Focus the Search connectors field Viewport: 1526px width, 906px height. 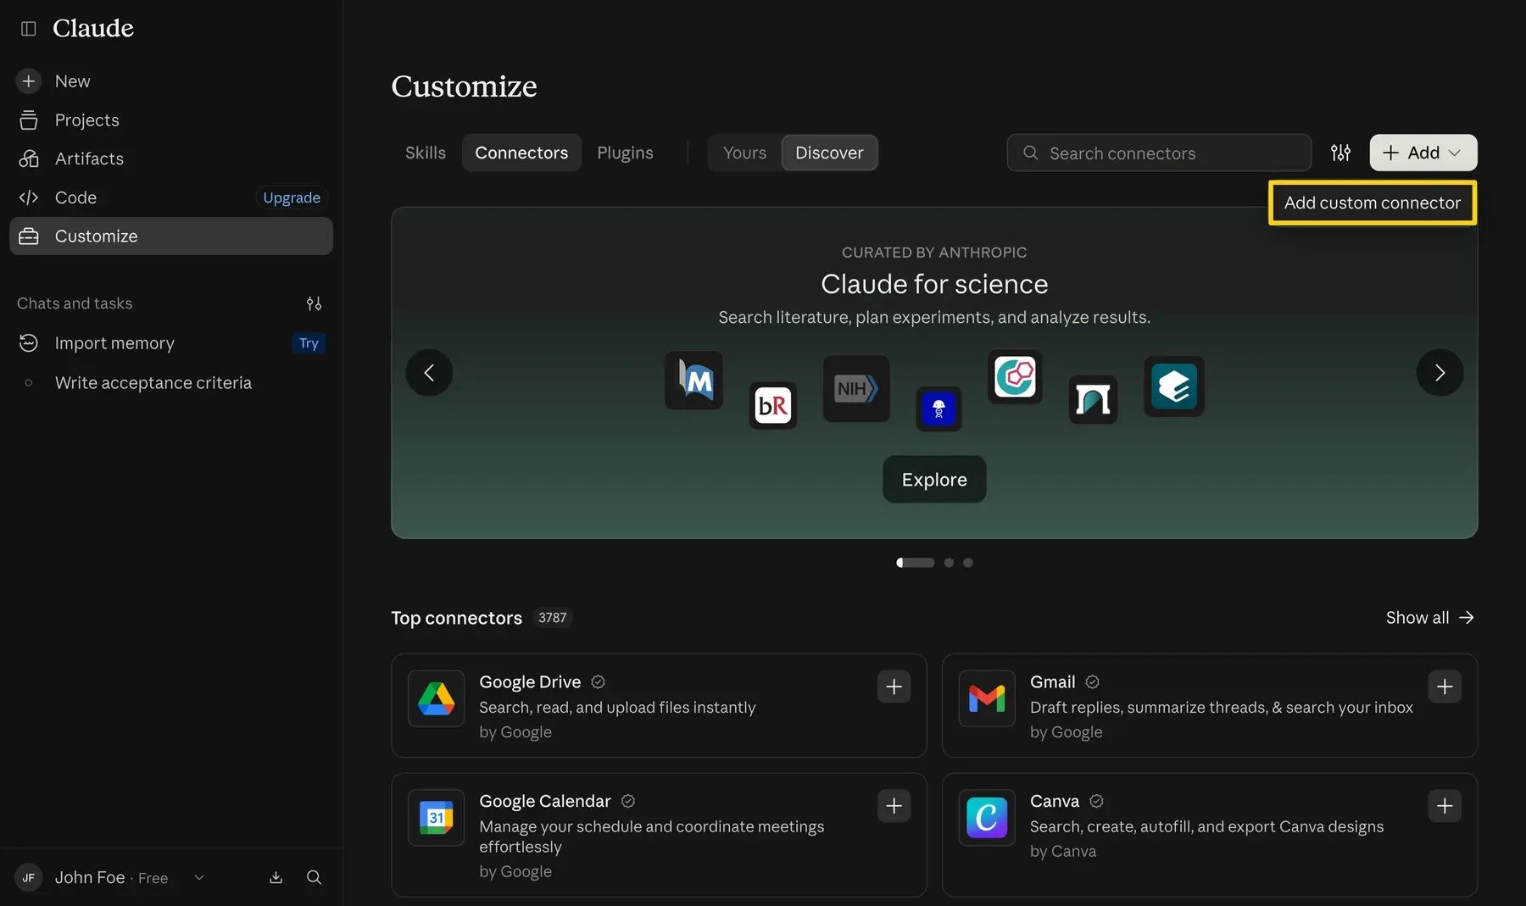(1159, 153)
